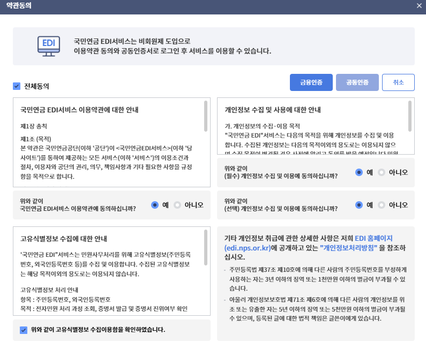
Task: Click the heading 국민연금 EDI서비스 이용약관에 대한 안내
Action: tap(79, 110)
